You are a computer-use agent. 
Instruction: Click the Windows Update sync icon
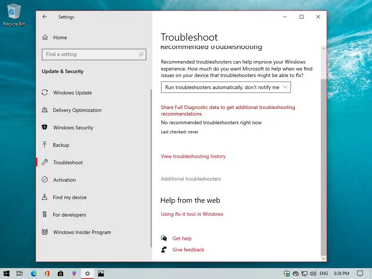[x=45, y=92]
